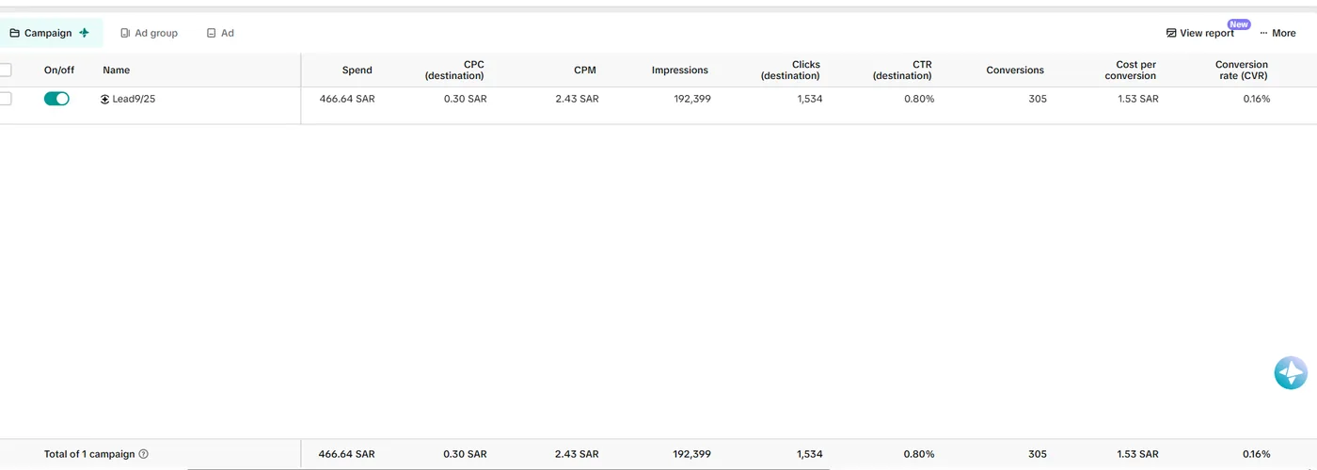Open the Ad group tab
The width and height of the screenshot is (1317, 470).
tap(149, 33)
